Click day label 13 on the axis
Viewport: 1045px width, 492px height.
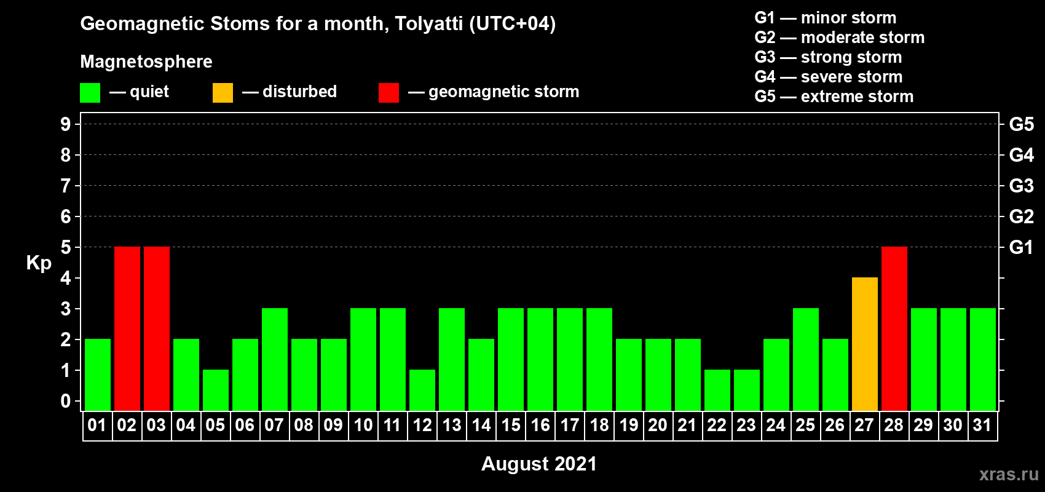pyautogui.click(x=451, y=425)
